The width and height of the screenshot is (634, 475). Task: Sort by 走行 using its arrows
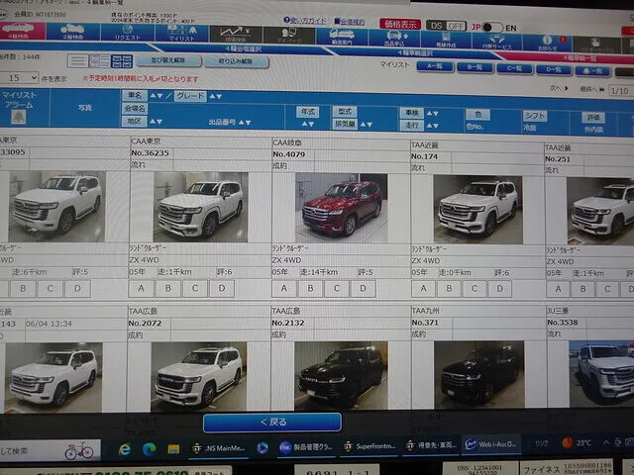pos(432,126)
